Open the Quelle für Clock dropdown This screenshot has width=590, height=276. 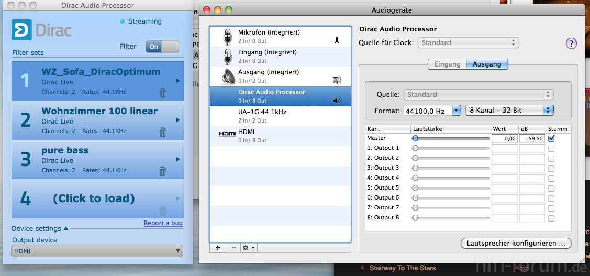pos(469,42)
